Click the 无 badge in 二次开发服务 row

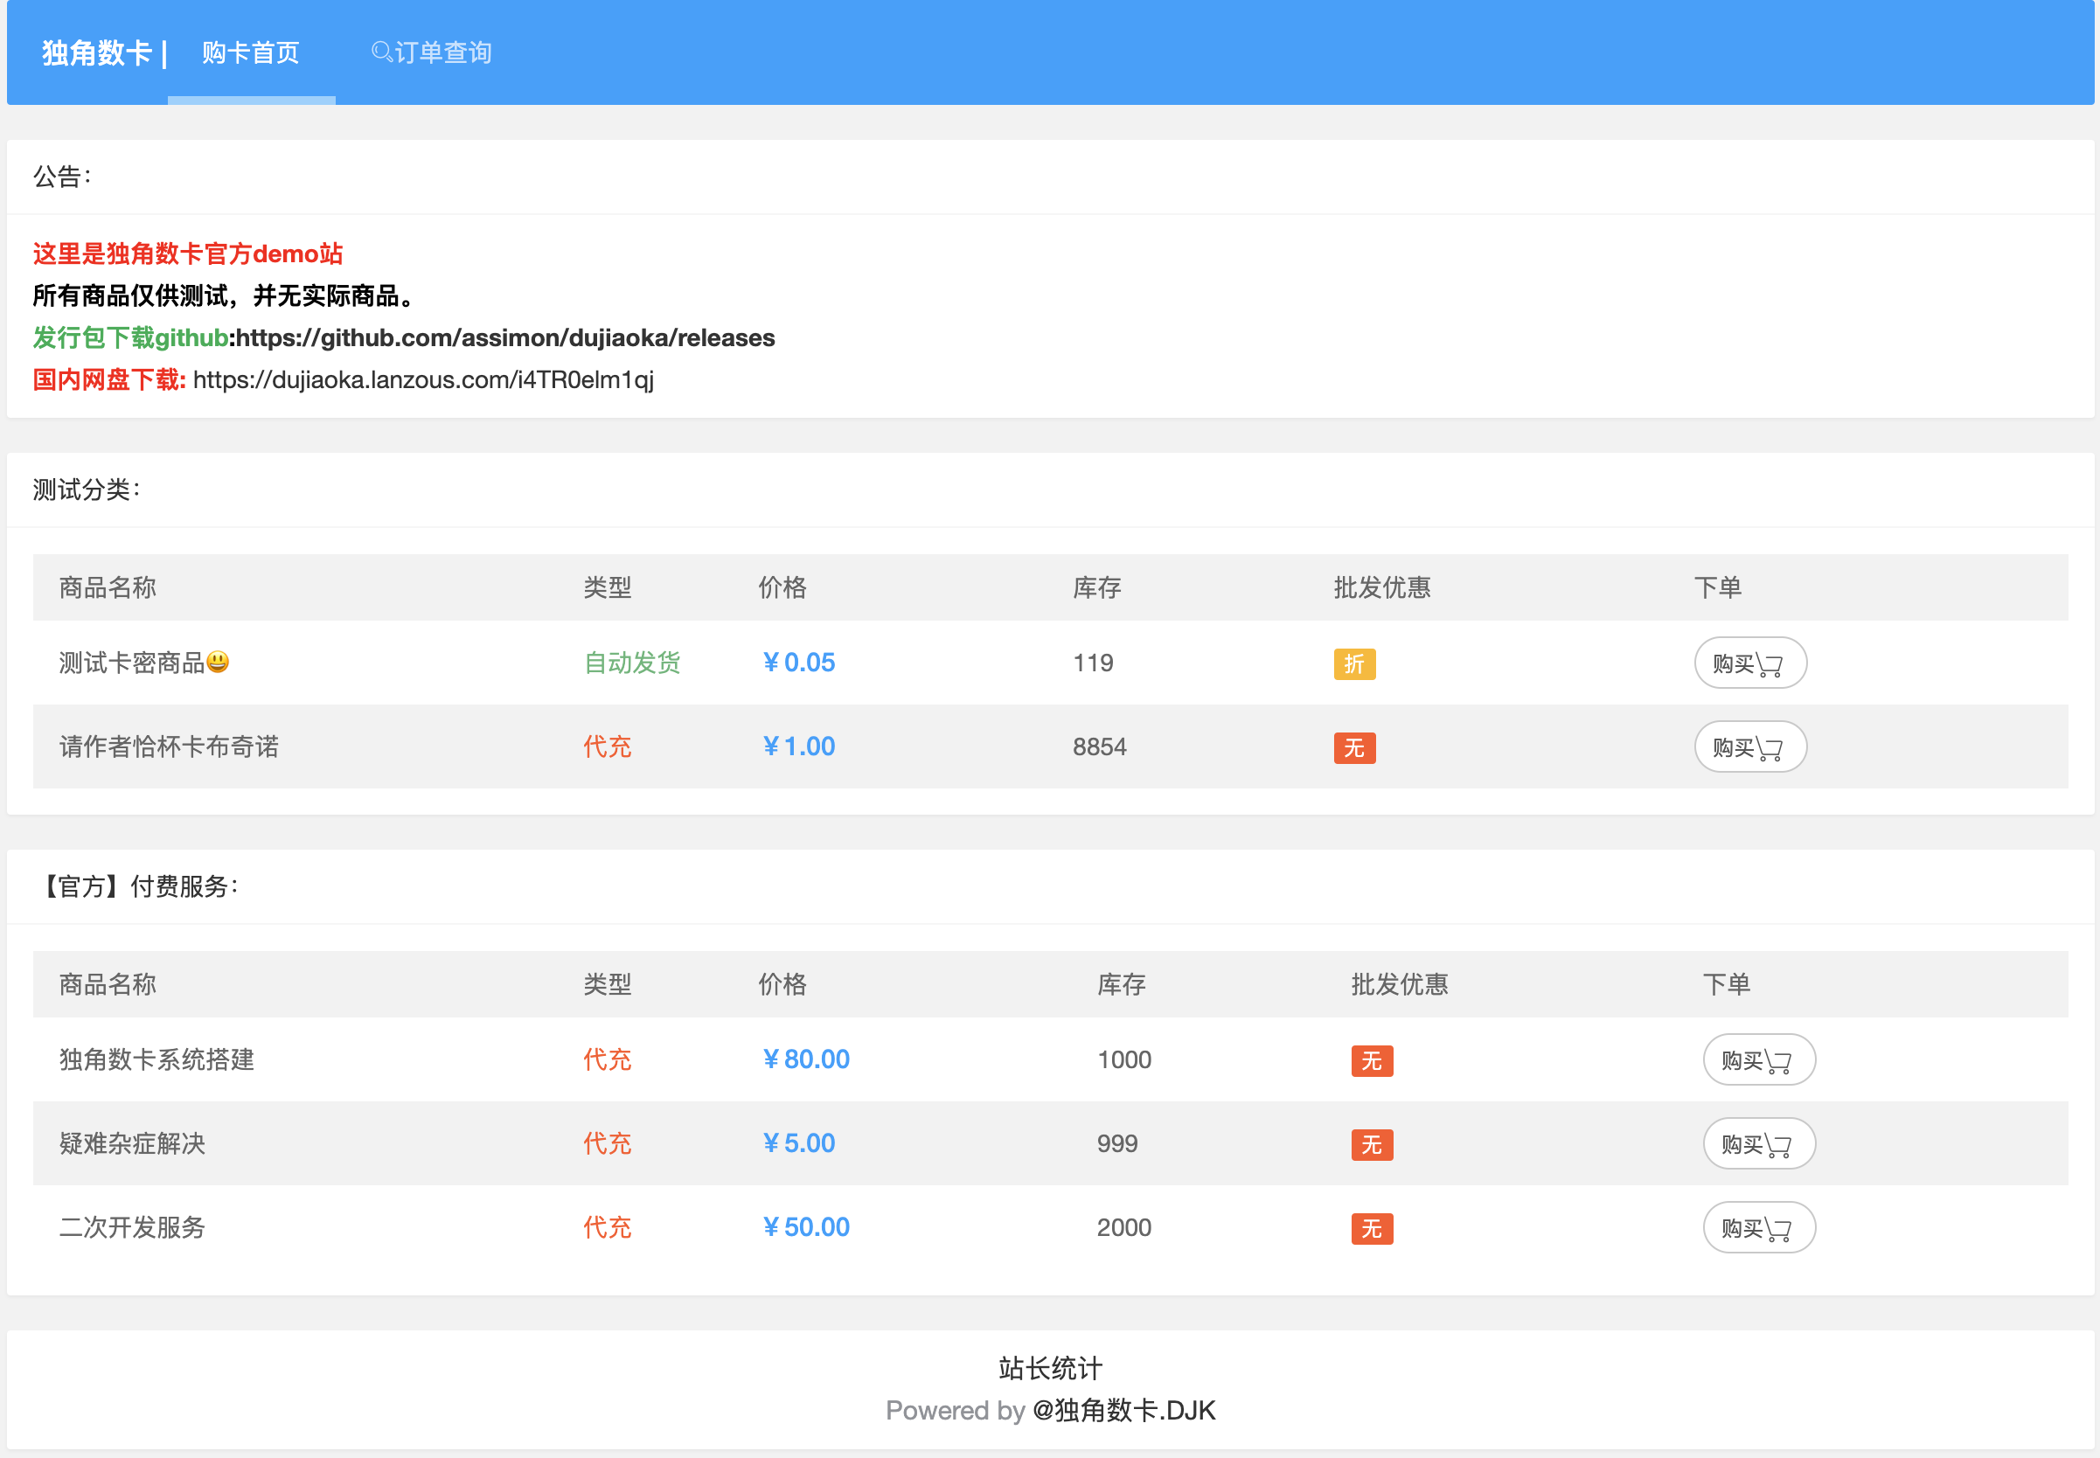point(1371,1229)
